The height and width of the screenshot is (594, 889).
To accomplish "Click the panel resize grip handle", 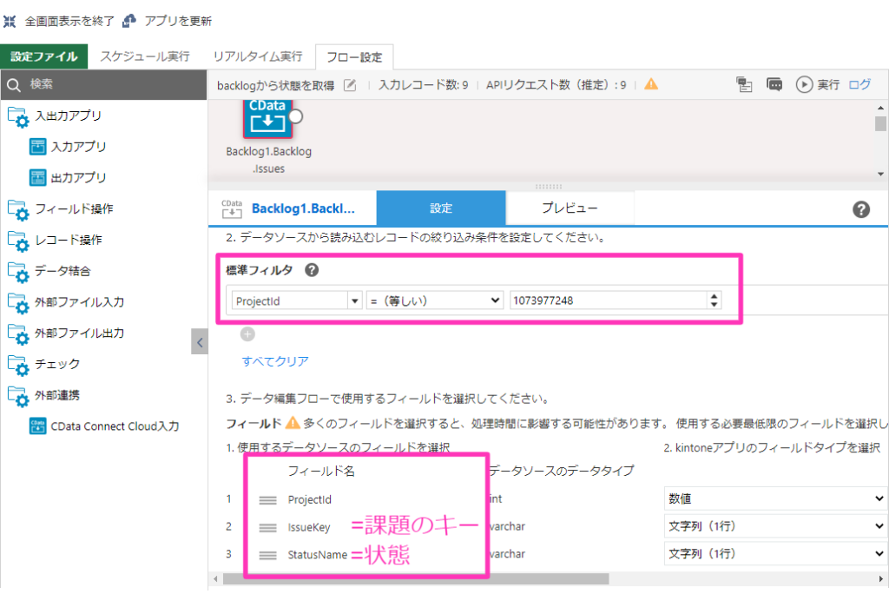I will coord(549,186).
